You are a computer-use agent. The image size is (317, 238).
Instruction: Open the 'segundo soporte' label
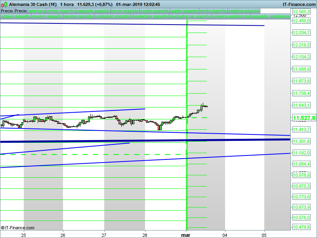(93, 11)
